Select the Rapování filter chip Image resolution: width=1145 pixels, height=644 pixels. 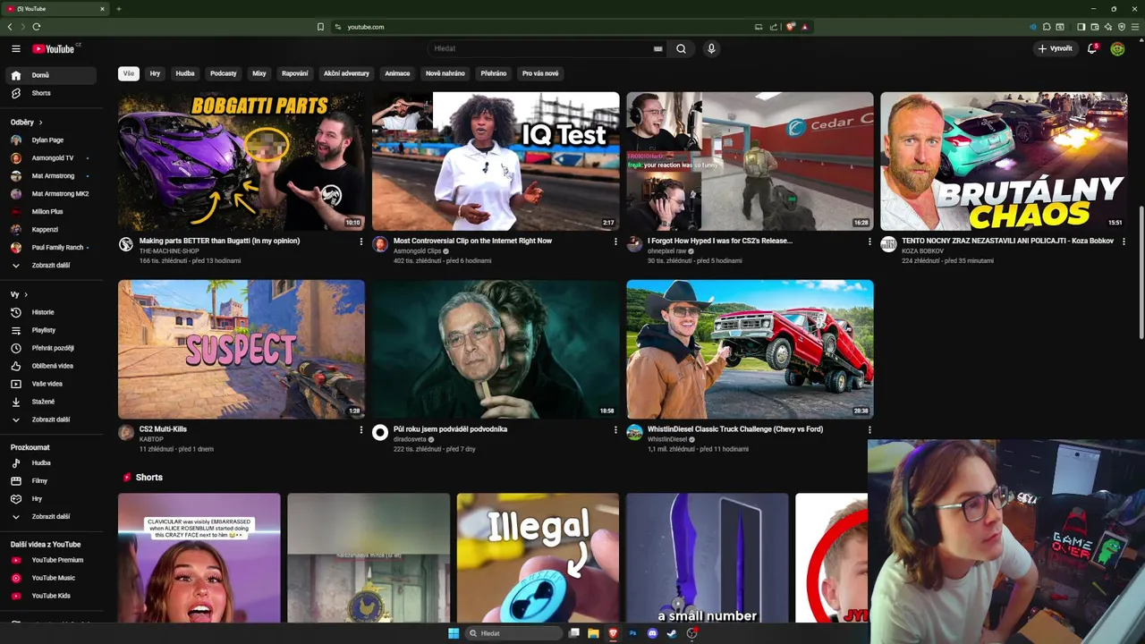294,73
